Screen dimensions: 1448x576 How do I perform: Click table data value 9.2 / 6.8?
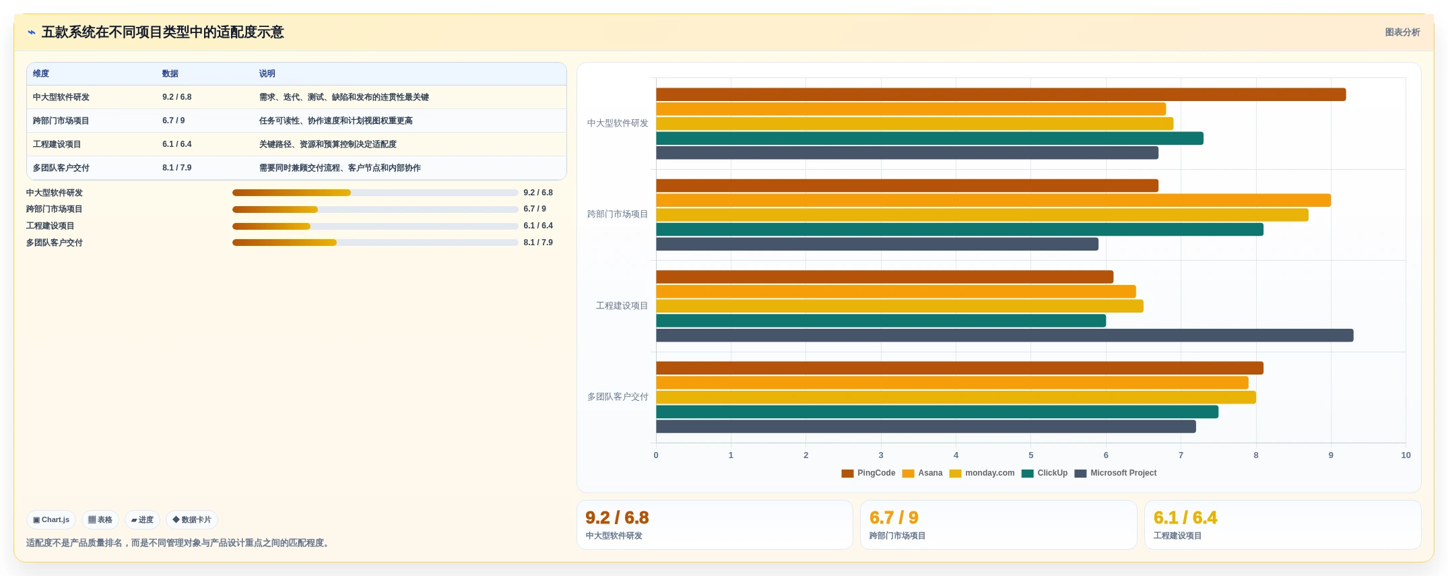tap(177, 98)
